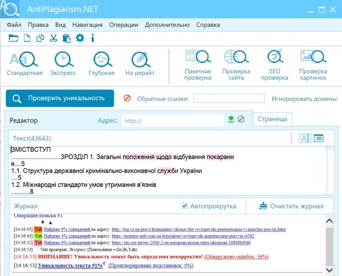Jump to next result with down triangle

click(43, 222)
